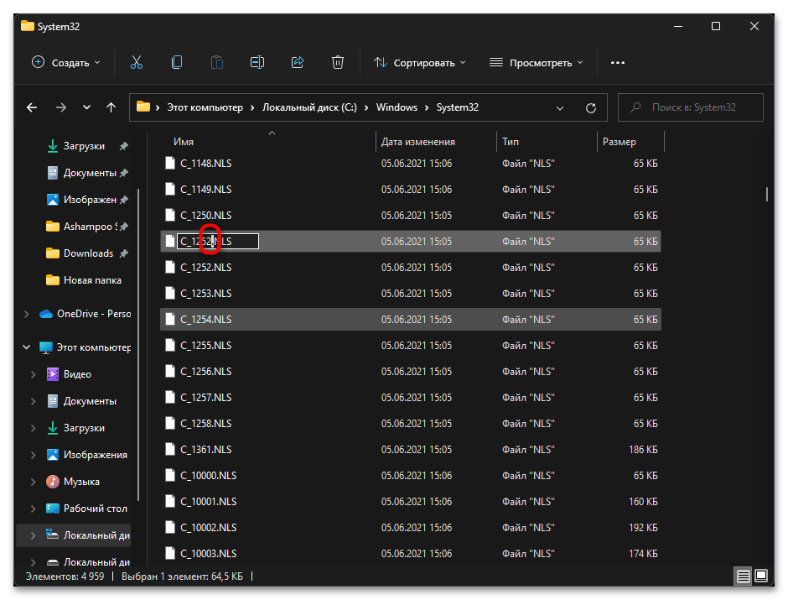Click the Paste icon in the toolbar

tap(217, 62)
